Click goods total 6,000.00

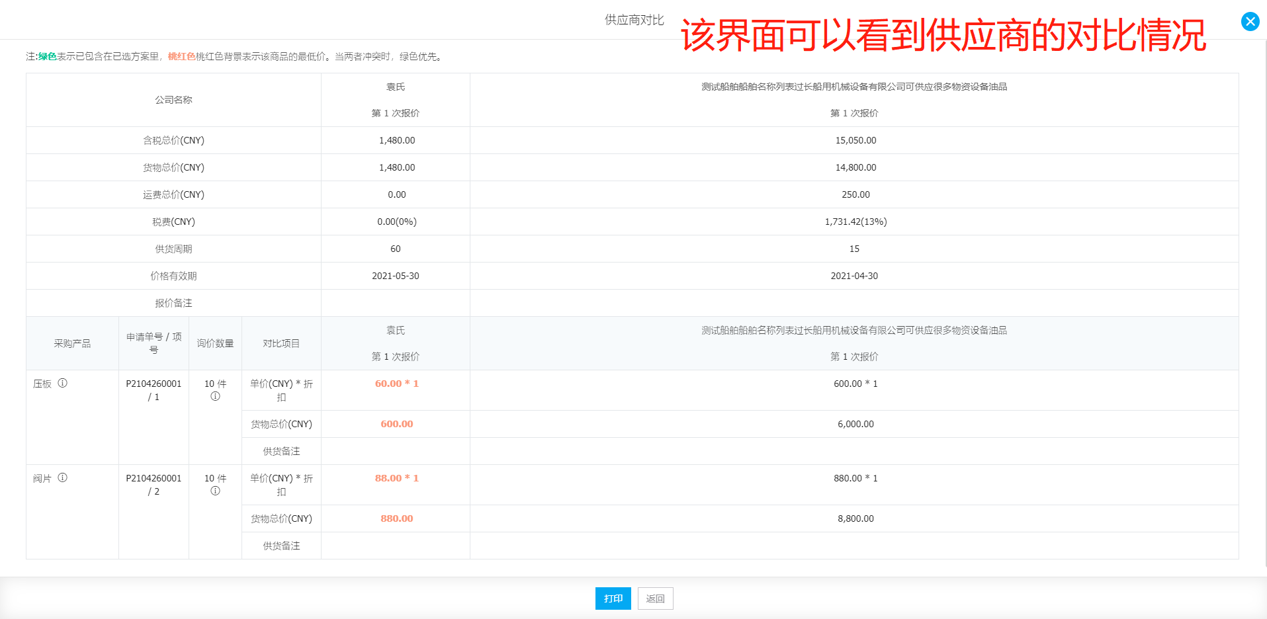(855, 424)
